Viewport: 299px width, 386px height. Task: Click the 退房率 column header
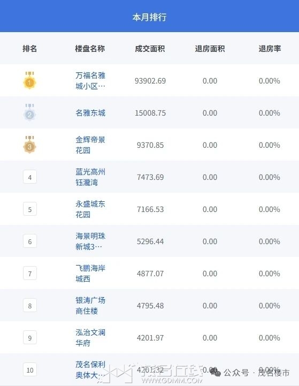click(270, 49)
